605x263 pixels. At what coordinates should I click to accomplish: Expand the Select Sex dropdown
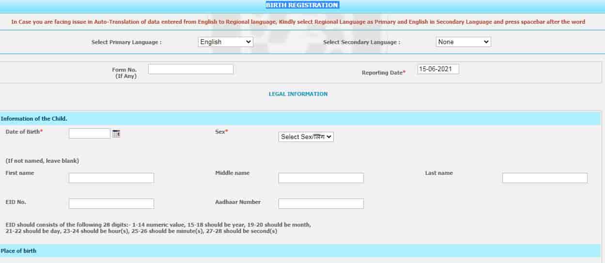coord(306,137)
